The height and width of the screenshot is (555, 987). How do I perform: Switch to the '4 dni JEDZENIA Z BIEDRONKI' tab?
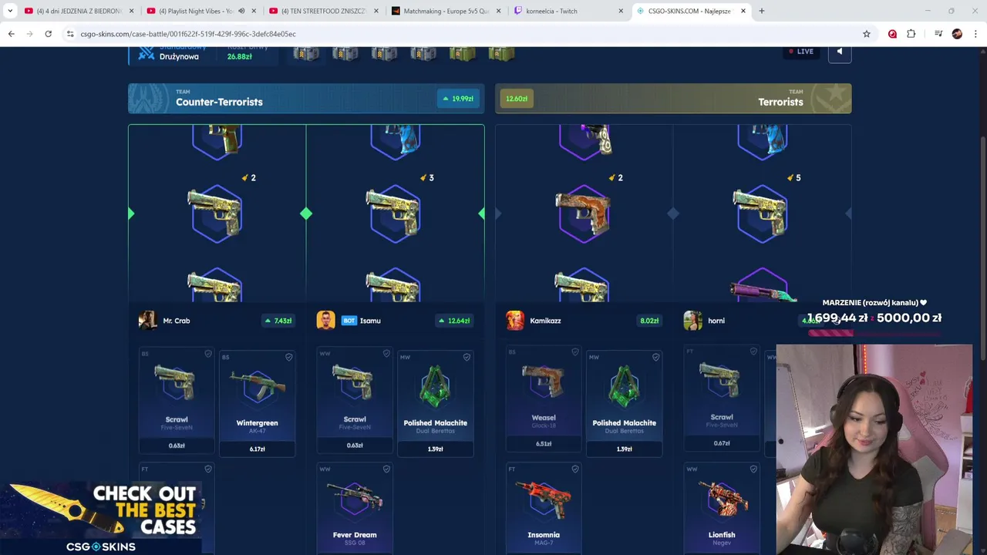[x=79, y=11]
